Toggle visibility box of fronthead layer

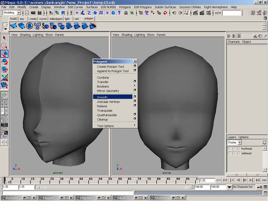(230, 149)
